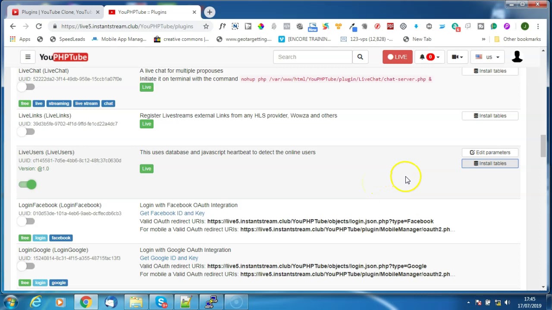Go back in browser history
Image resolution: width=552 pixels, height=310 pixels.
click(13, 26)
